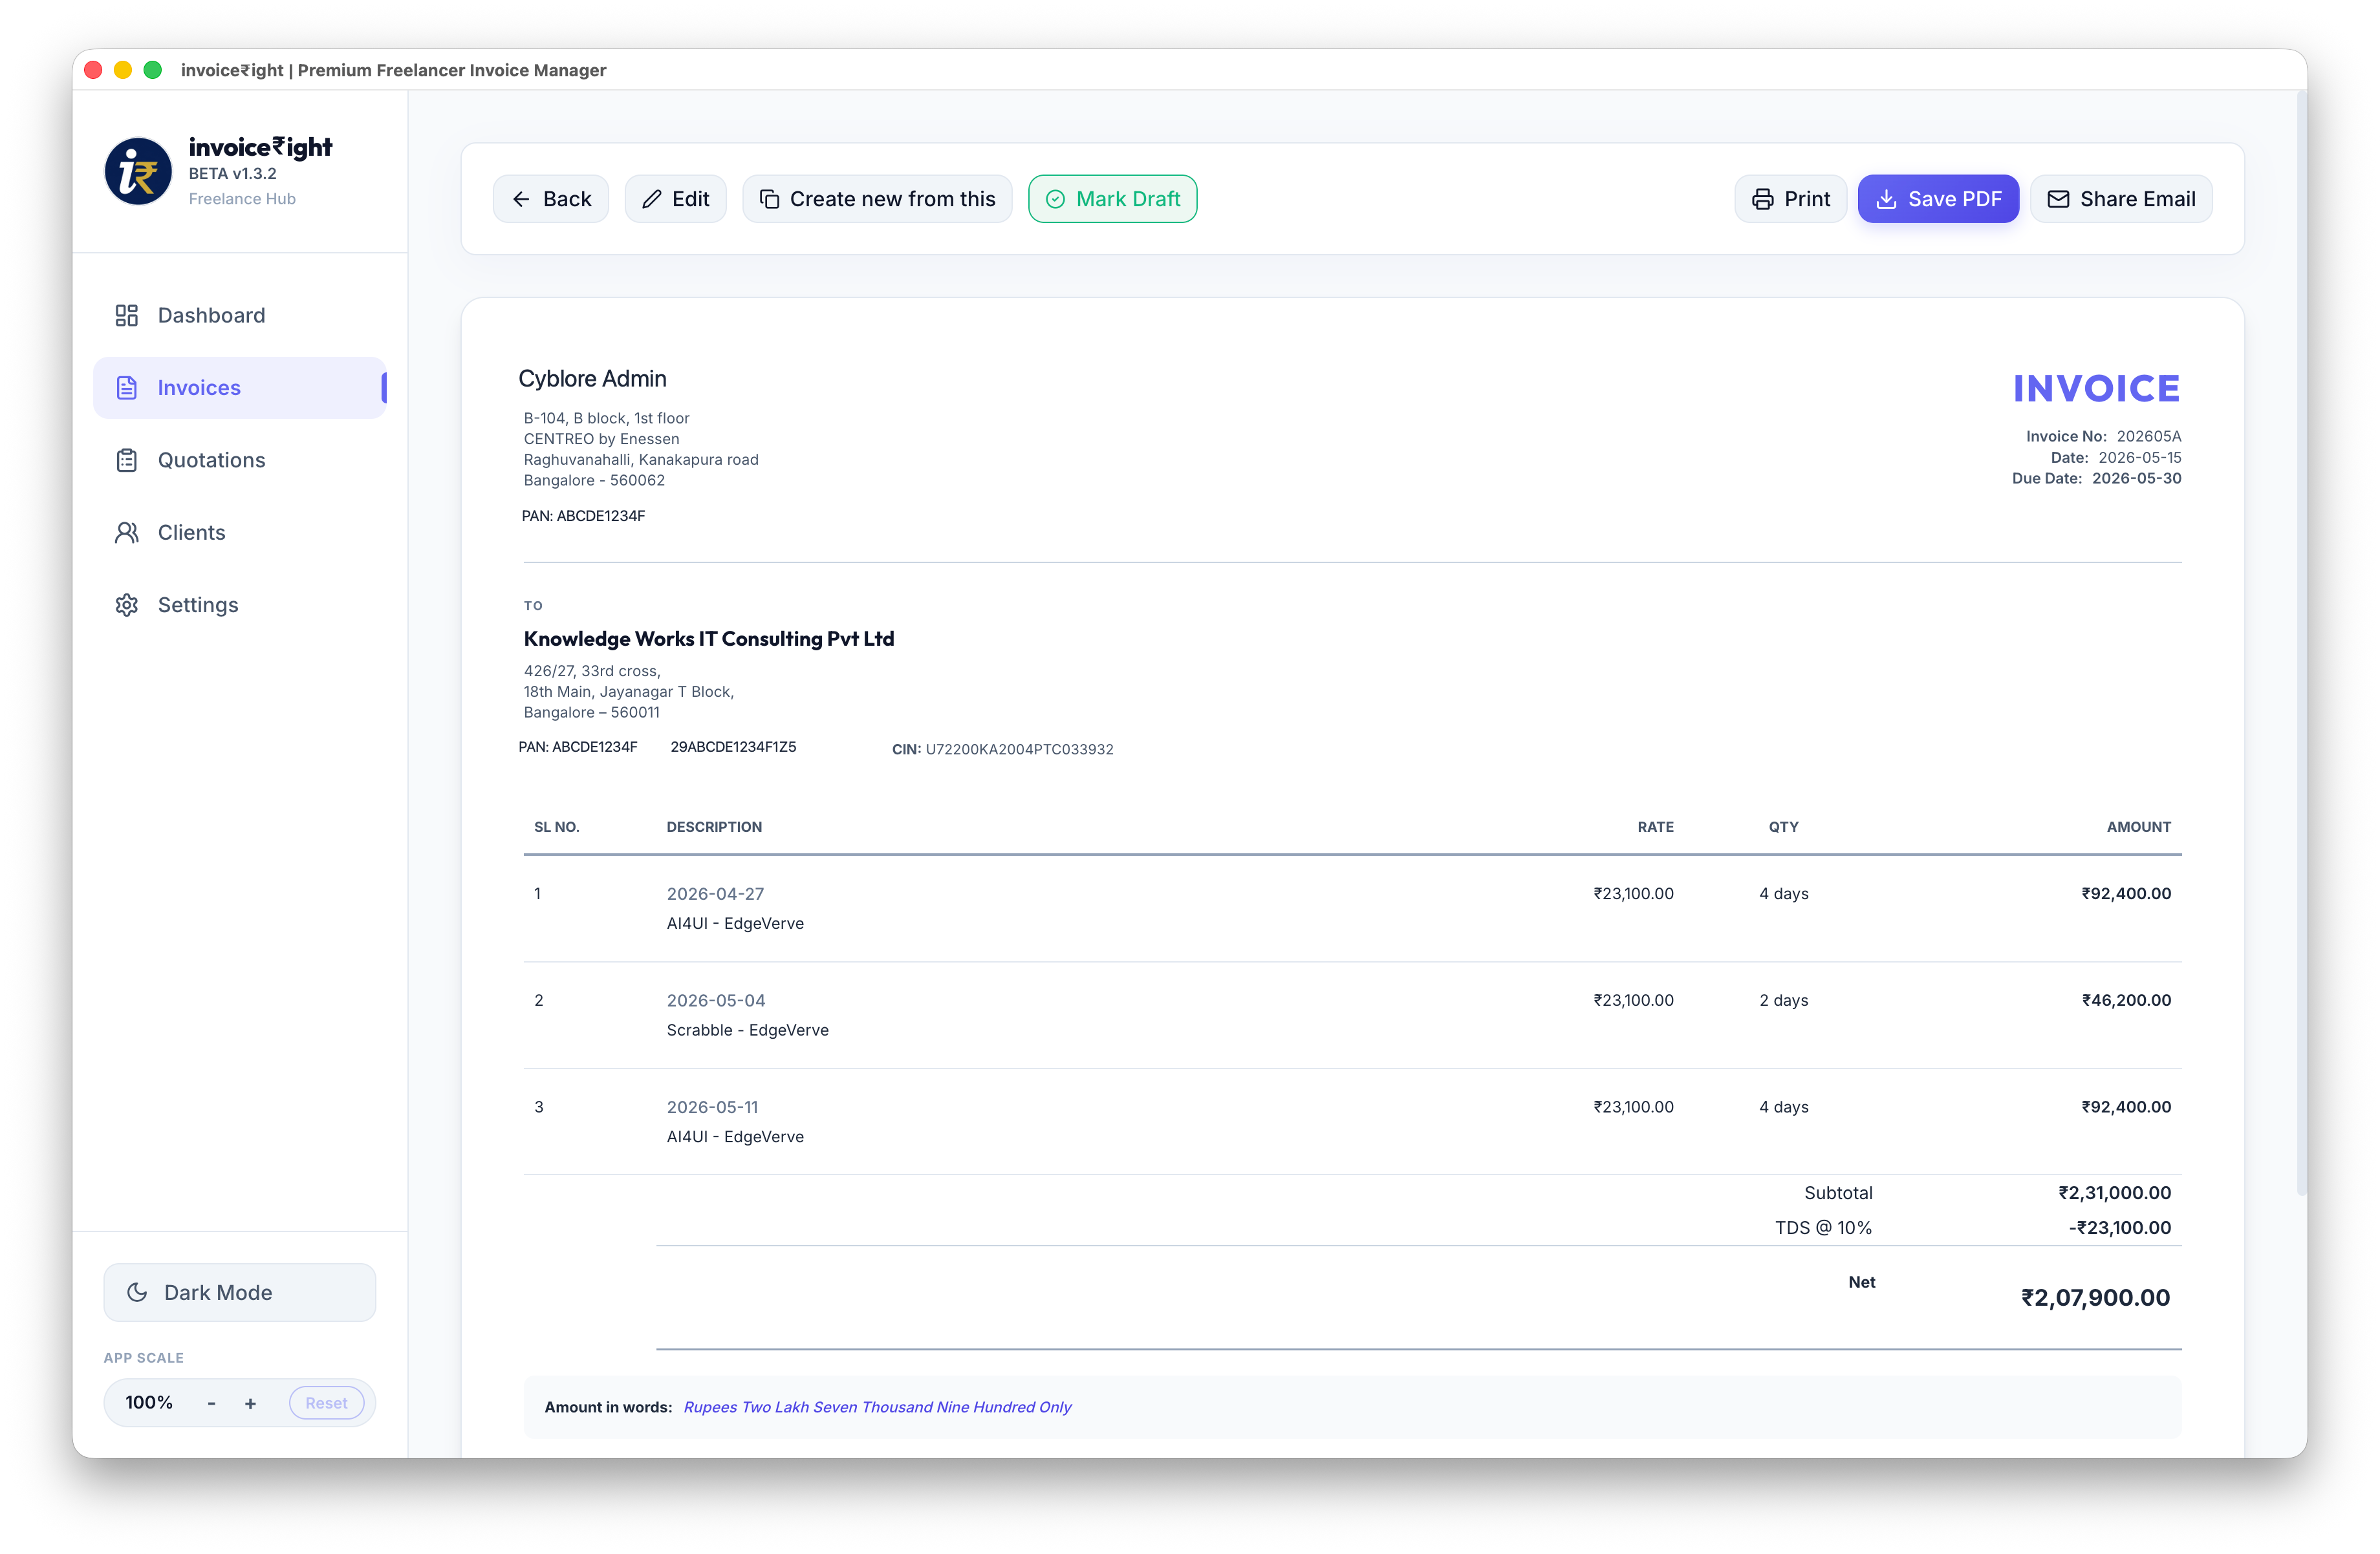Increase app scale with plus

click(x=250, y=1404)
